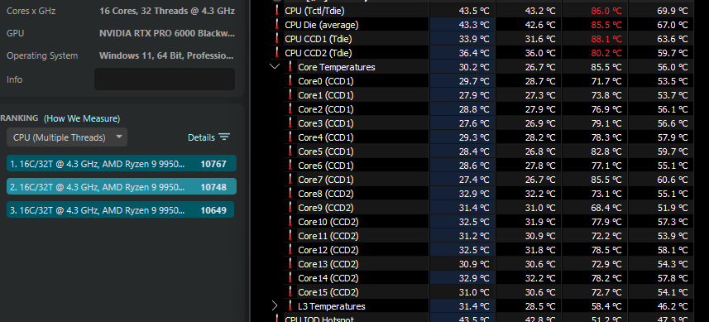This screenshot has height=322, width=709.
Task: Click thermometer icon beside Core12 (CCD2)
Action: click(x=290, y=250)
